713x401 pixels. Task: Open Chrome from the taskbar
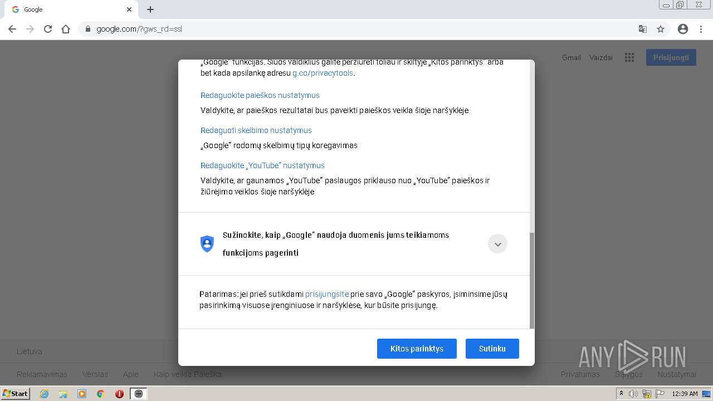101,394
